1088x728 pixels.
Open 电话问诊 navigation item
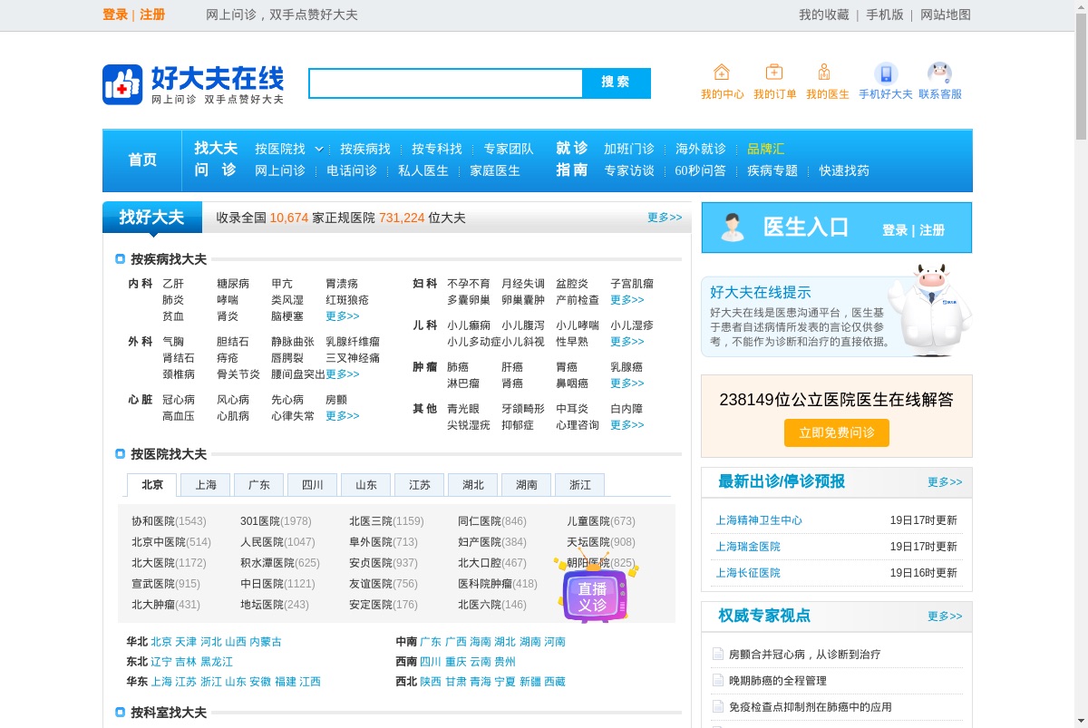tap(352, 170)
